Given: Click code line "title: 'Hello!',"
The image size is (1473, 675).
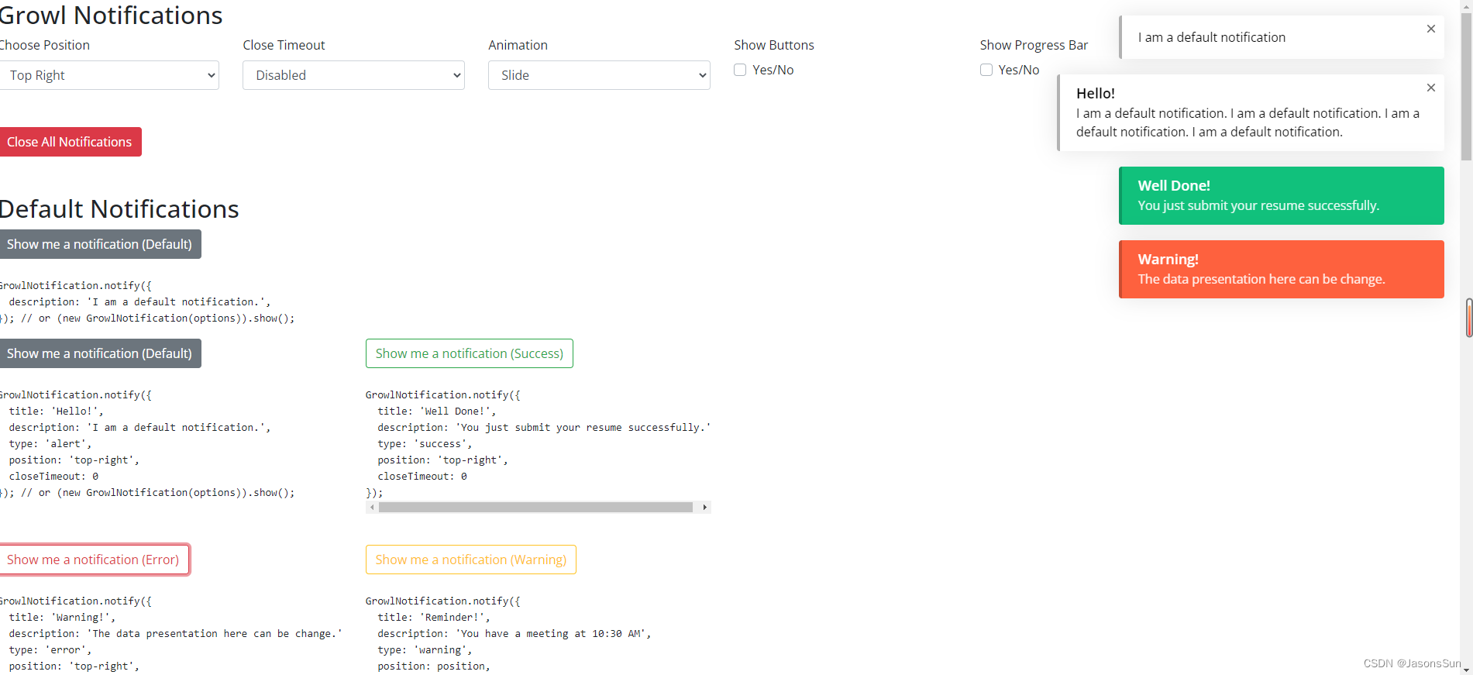Looking at the screenshot, I should 56,412.
